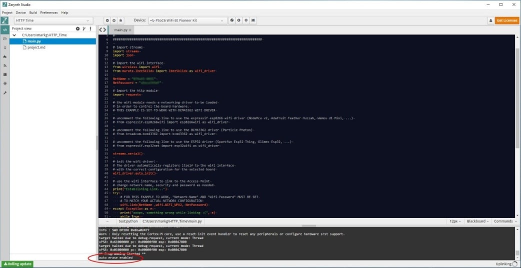This screenshot has height=268, width=521.
Task: Click the dash button left of text:python
Action: [107, 221]
